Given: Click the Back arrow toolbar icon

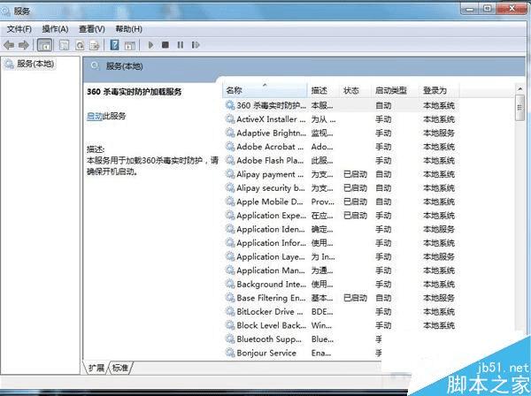Looking at the screenshot, I should [9, 45].
